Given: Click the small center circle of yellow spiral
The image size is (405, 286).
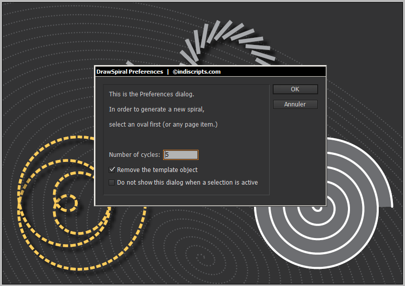Looking at the screenshot, I should click(66, 204).
